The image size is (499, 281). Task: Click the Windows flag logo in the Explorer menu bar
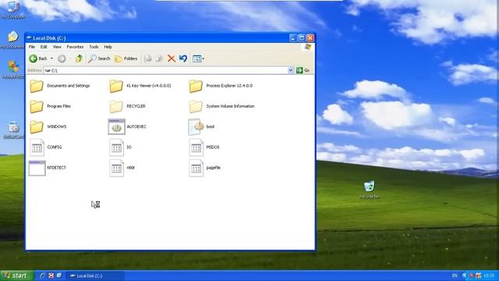(307, 47)
